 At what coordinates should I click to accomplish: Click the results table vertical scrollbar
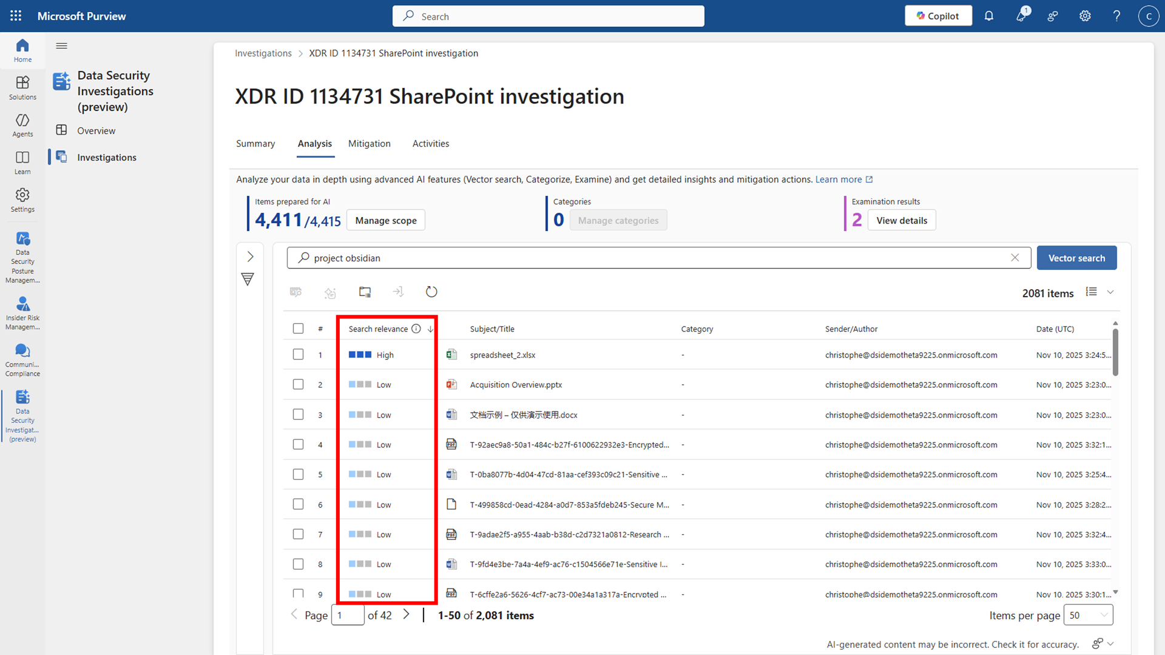click(x=1115, y=352)
